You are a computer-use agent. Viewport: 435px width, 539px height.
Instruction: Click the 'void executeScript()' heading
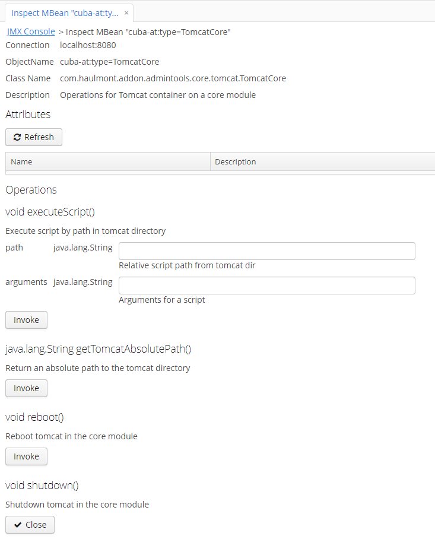click(50, 212)
